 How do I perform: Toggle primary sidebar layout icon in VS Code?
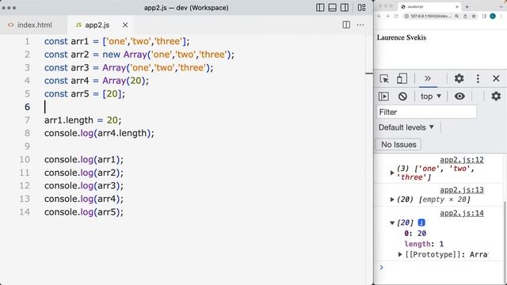pos(320,7)
